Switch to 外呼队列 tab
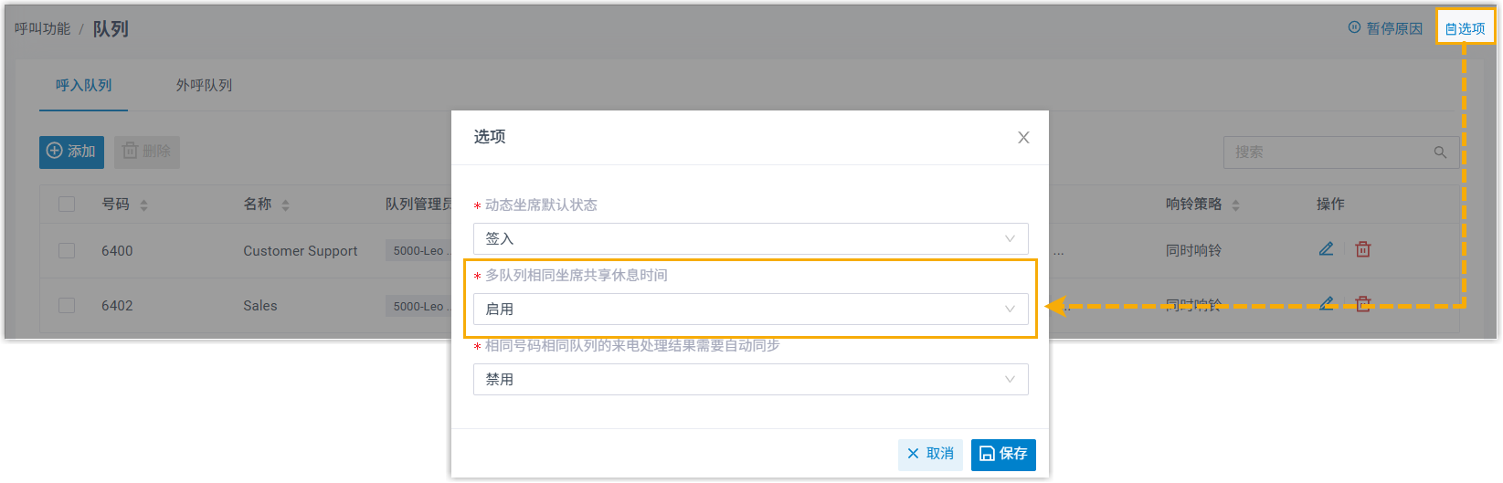The image size is (1503, 483). [x=204, y=85]
